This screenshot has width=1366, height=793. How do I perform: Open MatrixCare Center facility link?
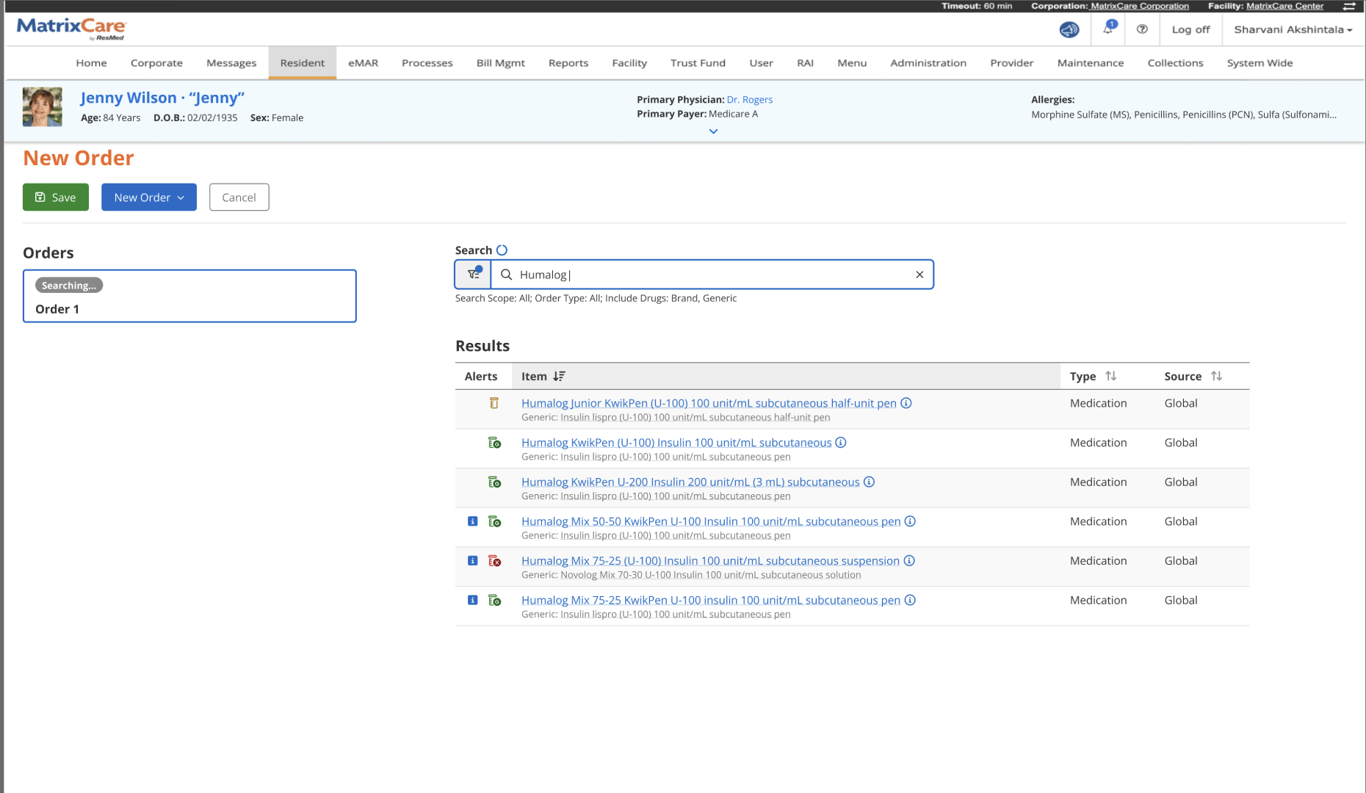coord(1284,6)
